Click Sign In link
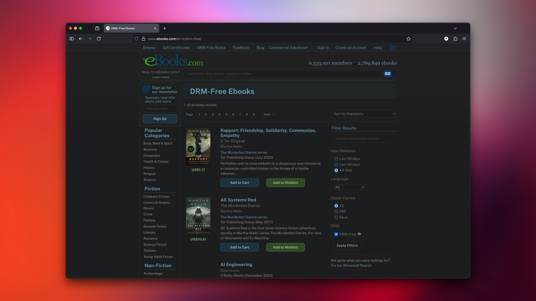This screenshot has width=536, height=301. 323,48
